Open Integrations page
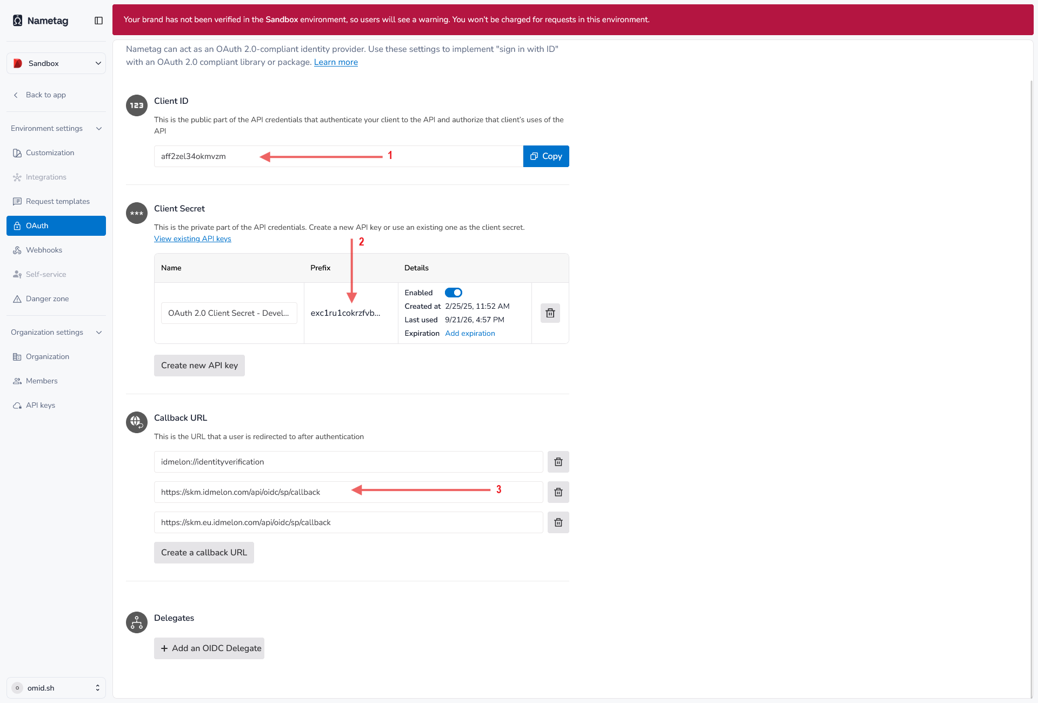 pos(56,177)
